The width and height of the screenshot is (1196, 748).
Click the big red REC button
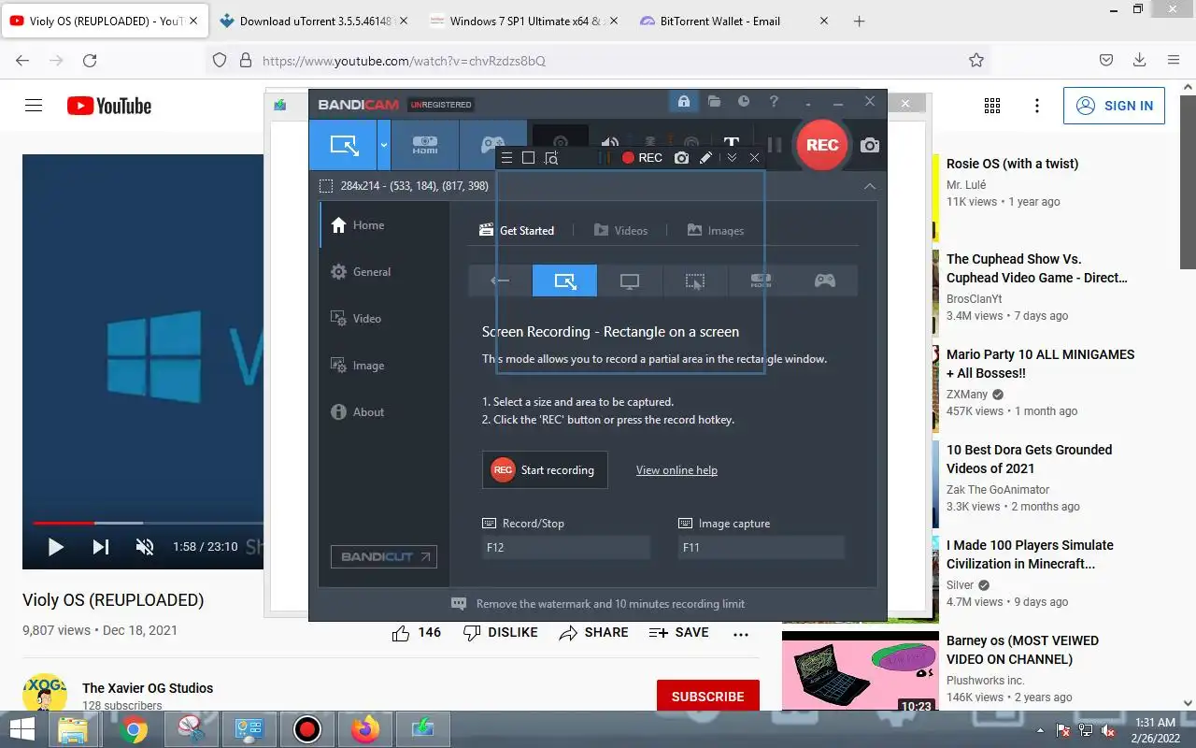[x=822, y=145]
